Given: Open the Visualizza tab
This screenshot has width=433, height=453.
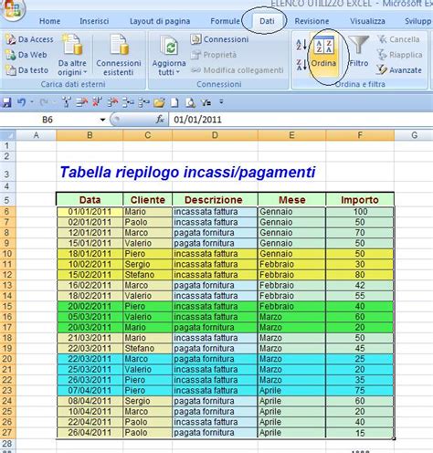Looking at the screenshot, I should (x=367, y=21).
